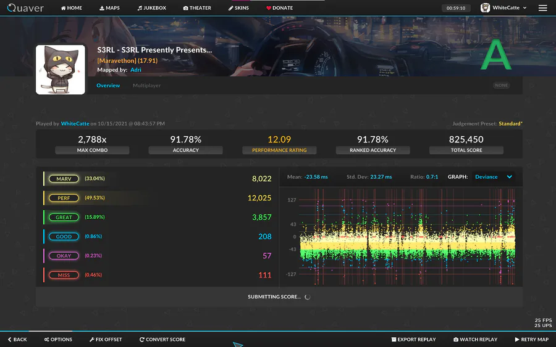Click the green A grade icon
The height and width of the screenshot is (347, 556).
[x=496, y=55]
